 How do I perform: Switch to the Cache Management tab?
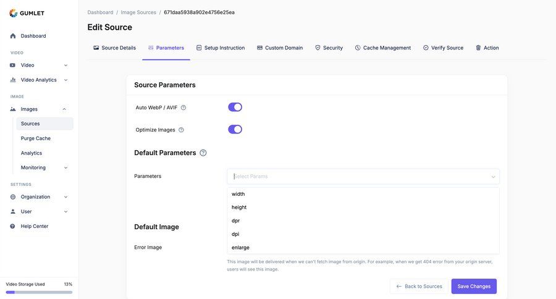[x=382, y=48]
